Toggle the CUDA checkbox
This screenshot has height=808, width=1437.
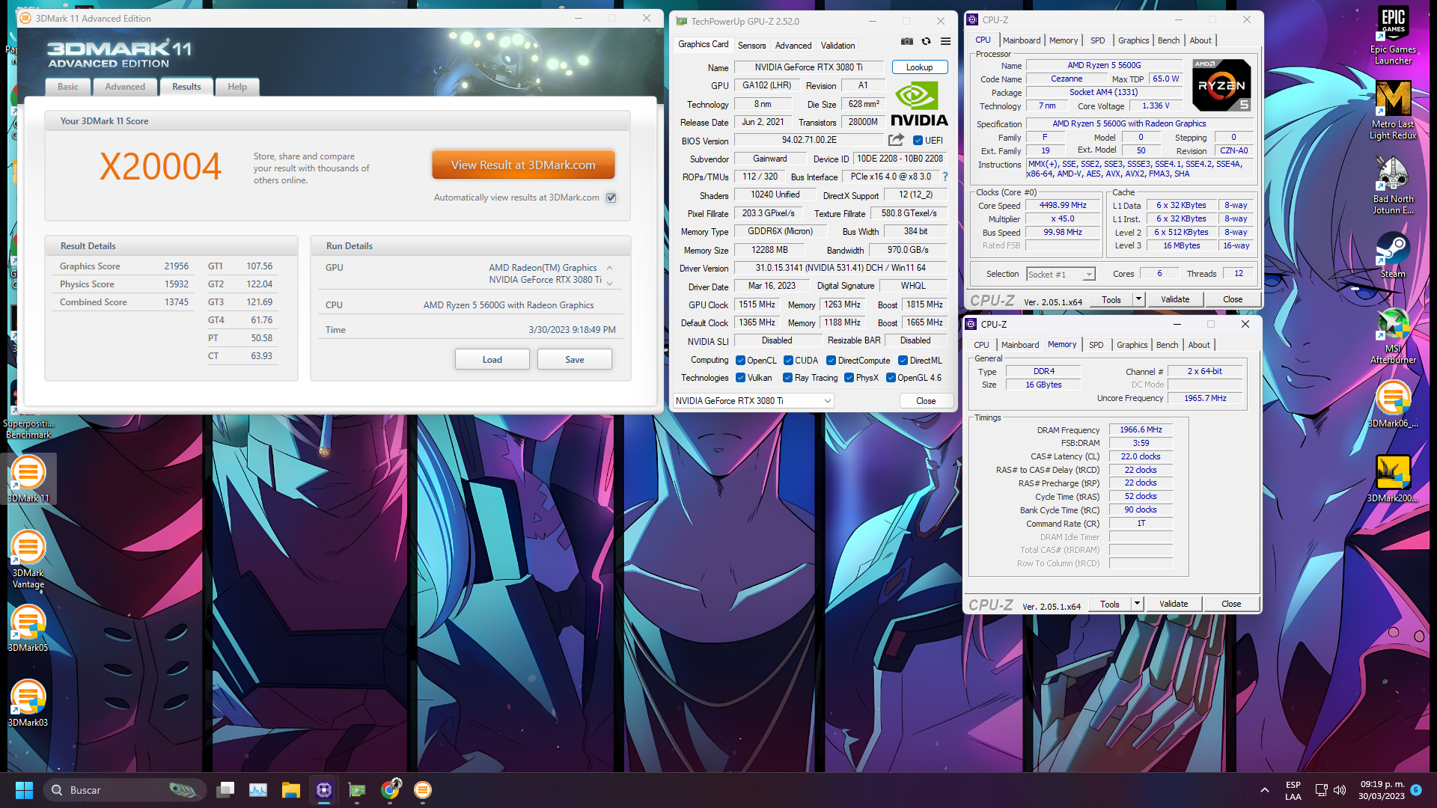coord(788,360)
